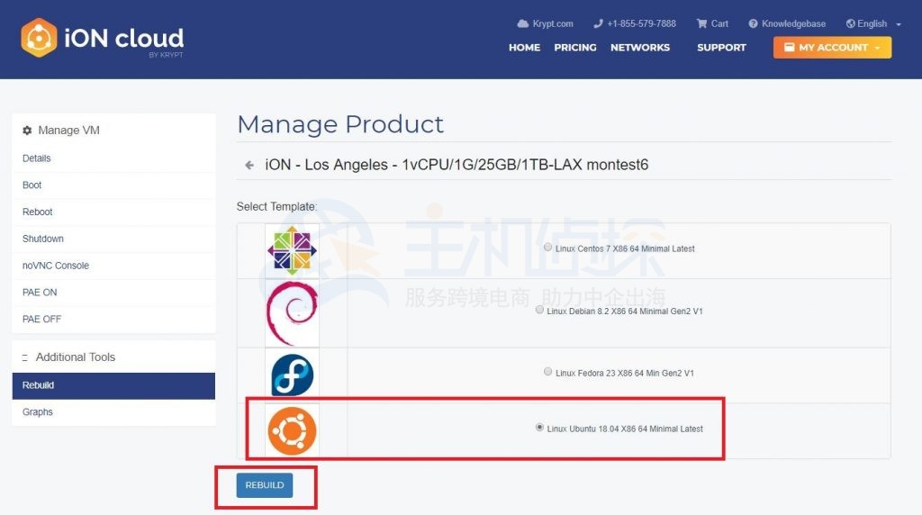Open the NETWORKS menu item
922x515 pixels.
pos(640,48)
